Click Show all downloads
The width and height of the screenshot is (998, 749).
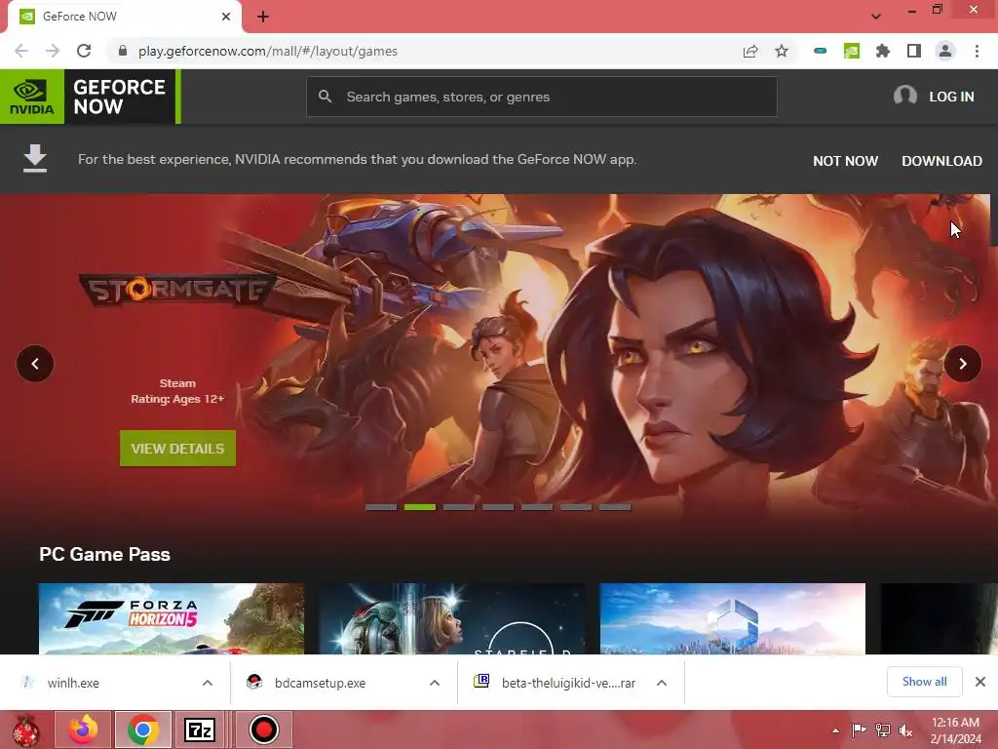924,682
